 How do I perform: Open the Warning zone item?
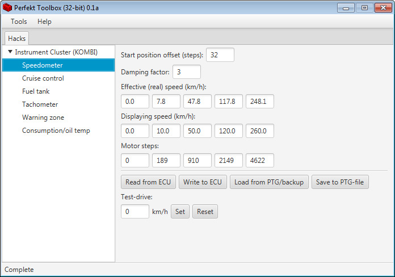click(x=43, y=117)
